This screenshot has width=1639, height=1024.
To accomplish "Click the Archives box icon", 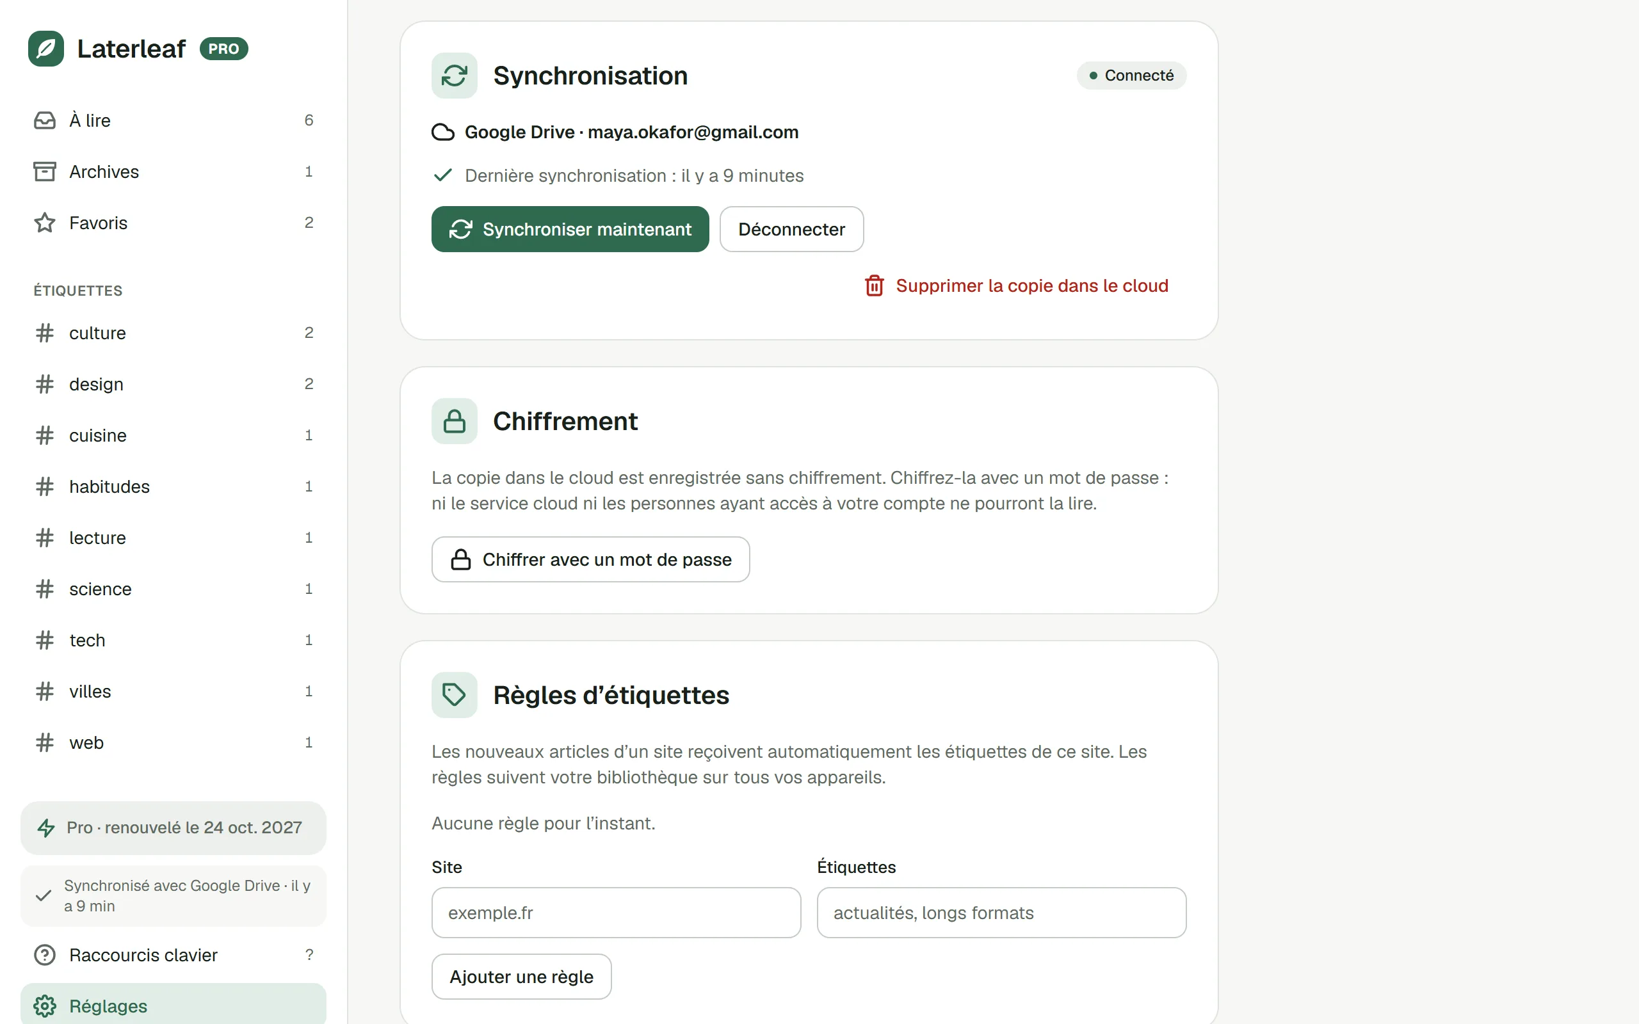I will point(45,172).
